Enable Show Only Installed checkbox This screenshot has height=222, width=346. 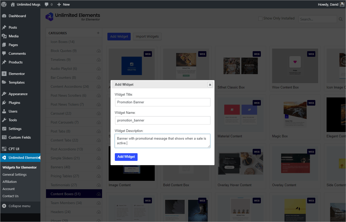coord(260,18)
